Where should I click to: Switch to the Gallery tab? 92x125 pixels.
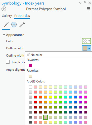(x=7, y=16)
